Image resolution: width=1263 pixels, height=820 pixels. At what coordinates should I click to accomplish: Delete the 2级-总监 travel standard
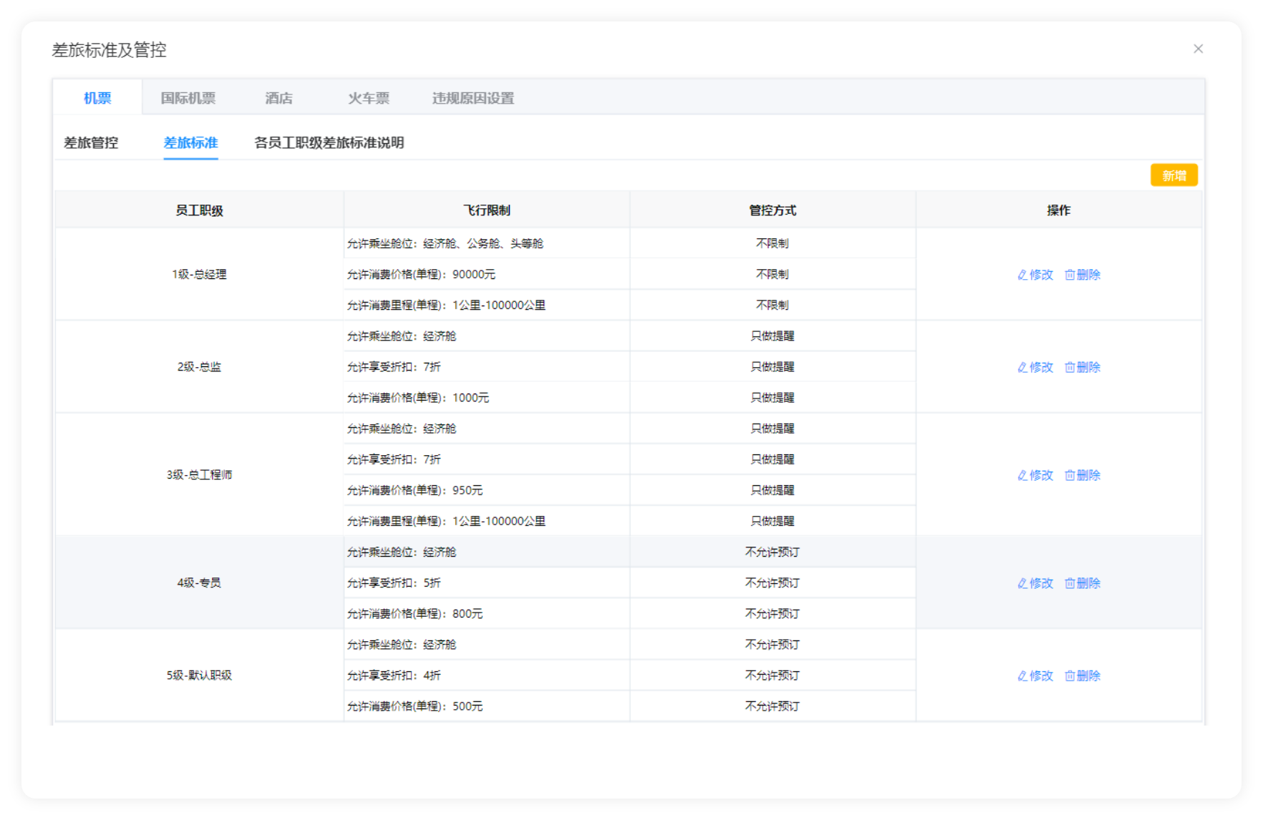(x=1083, y=367)
